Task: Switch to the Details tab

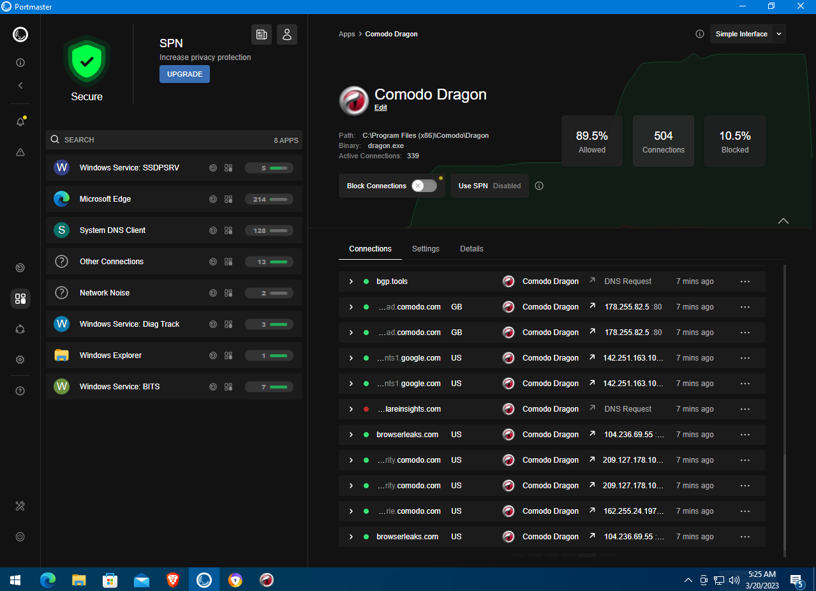Action: pos(471,249)
